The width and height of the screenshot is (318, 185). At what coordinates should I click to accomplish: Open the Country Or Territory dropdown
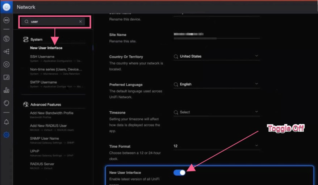(x=217, y=57)
